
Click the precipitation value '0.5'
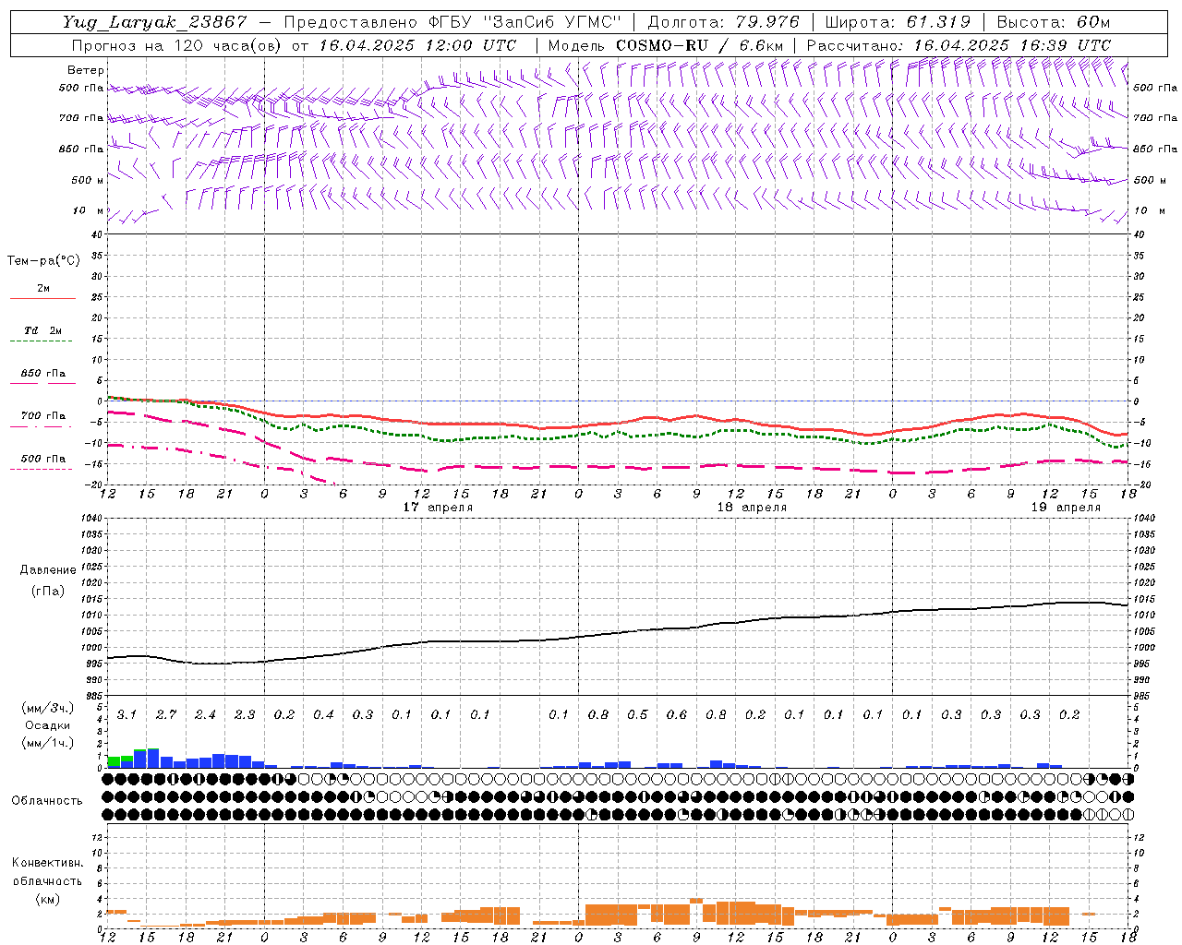pyautogui.click(x=637, y=714)
